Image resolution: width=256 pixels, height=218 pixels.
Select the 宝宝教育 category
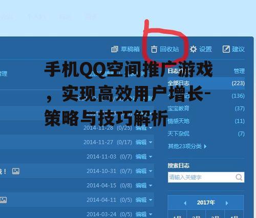[179, 108]
